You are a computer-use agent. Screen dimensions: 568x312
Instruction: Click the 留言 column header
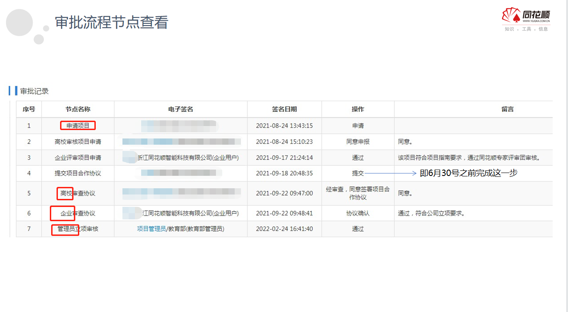click(508, 109)
